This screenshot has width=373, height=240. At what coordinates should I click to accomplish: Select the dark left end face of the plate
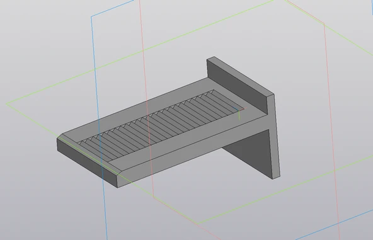88,163
